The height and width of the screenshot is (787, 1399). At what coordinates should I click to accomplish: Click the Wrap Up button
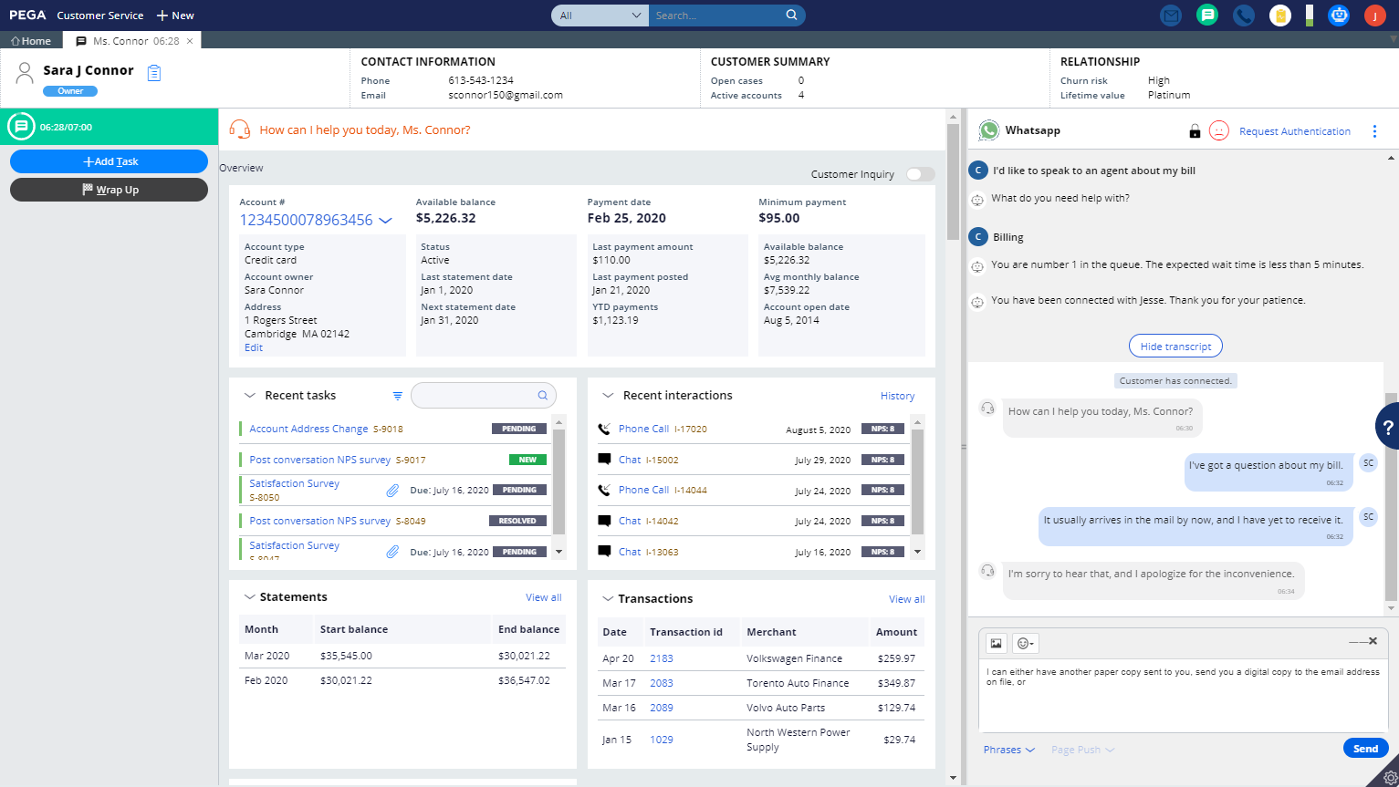click(x=110, y=190)
